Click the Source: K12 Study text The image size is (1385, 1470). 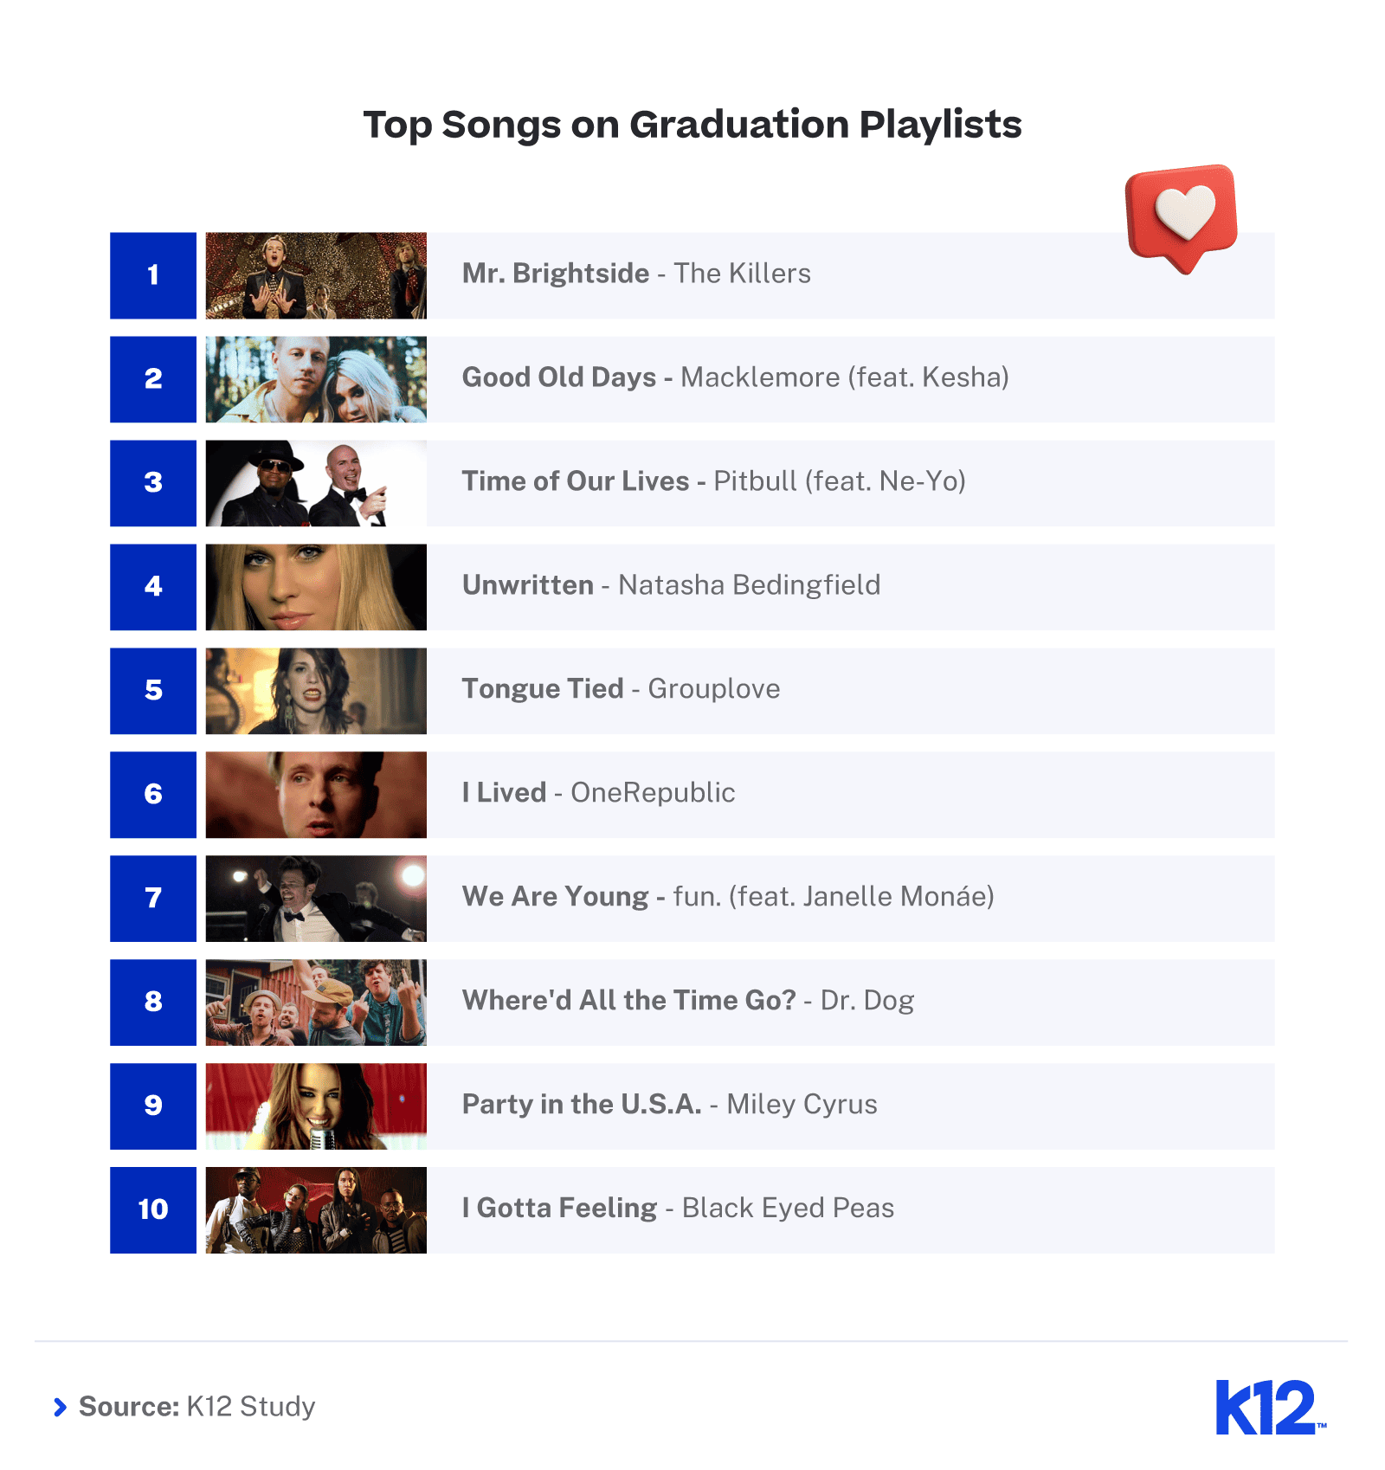pyautogui.click(x=197, y=1407)
